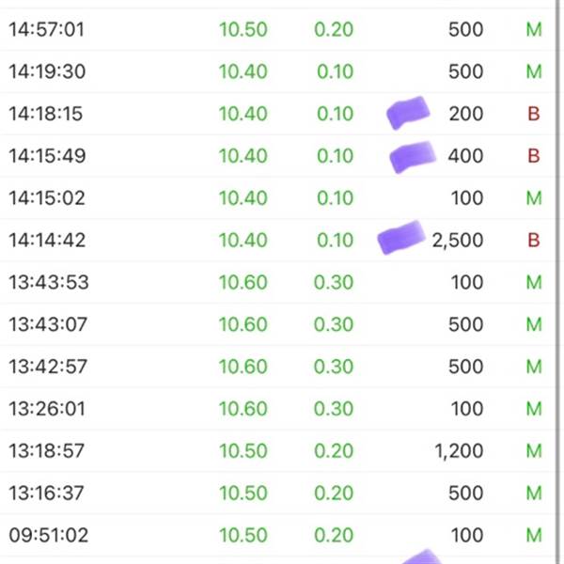This screenshot has height=564, width=564.
Task: Select the 14:15:02 trade timestamp
Action: pos(46,198)
